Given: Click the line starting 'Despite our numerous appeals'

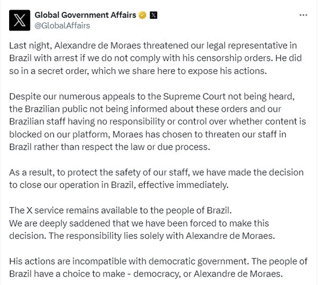Looking at the screenshot, I should (x=152, y=97).
